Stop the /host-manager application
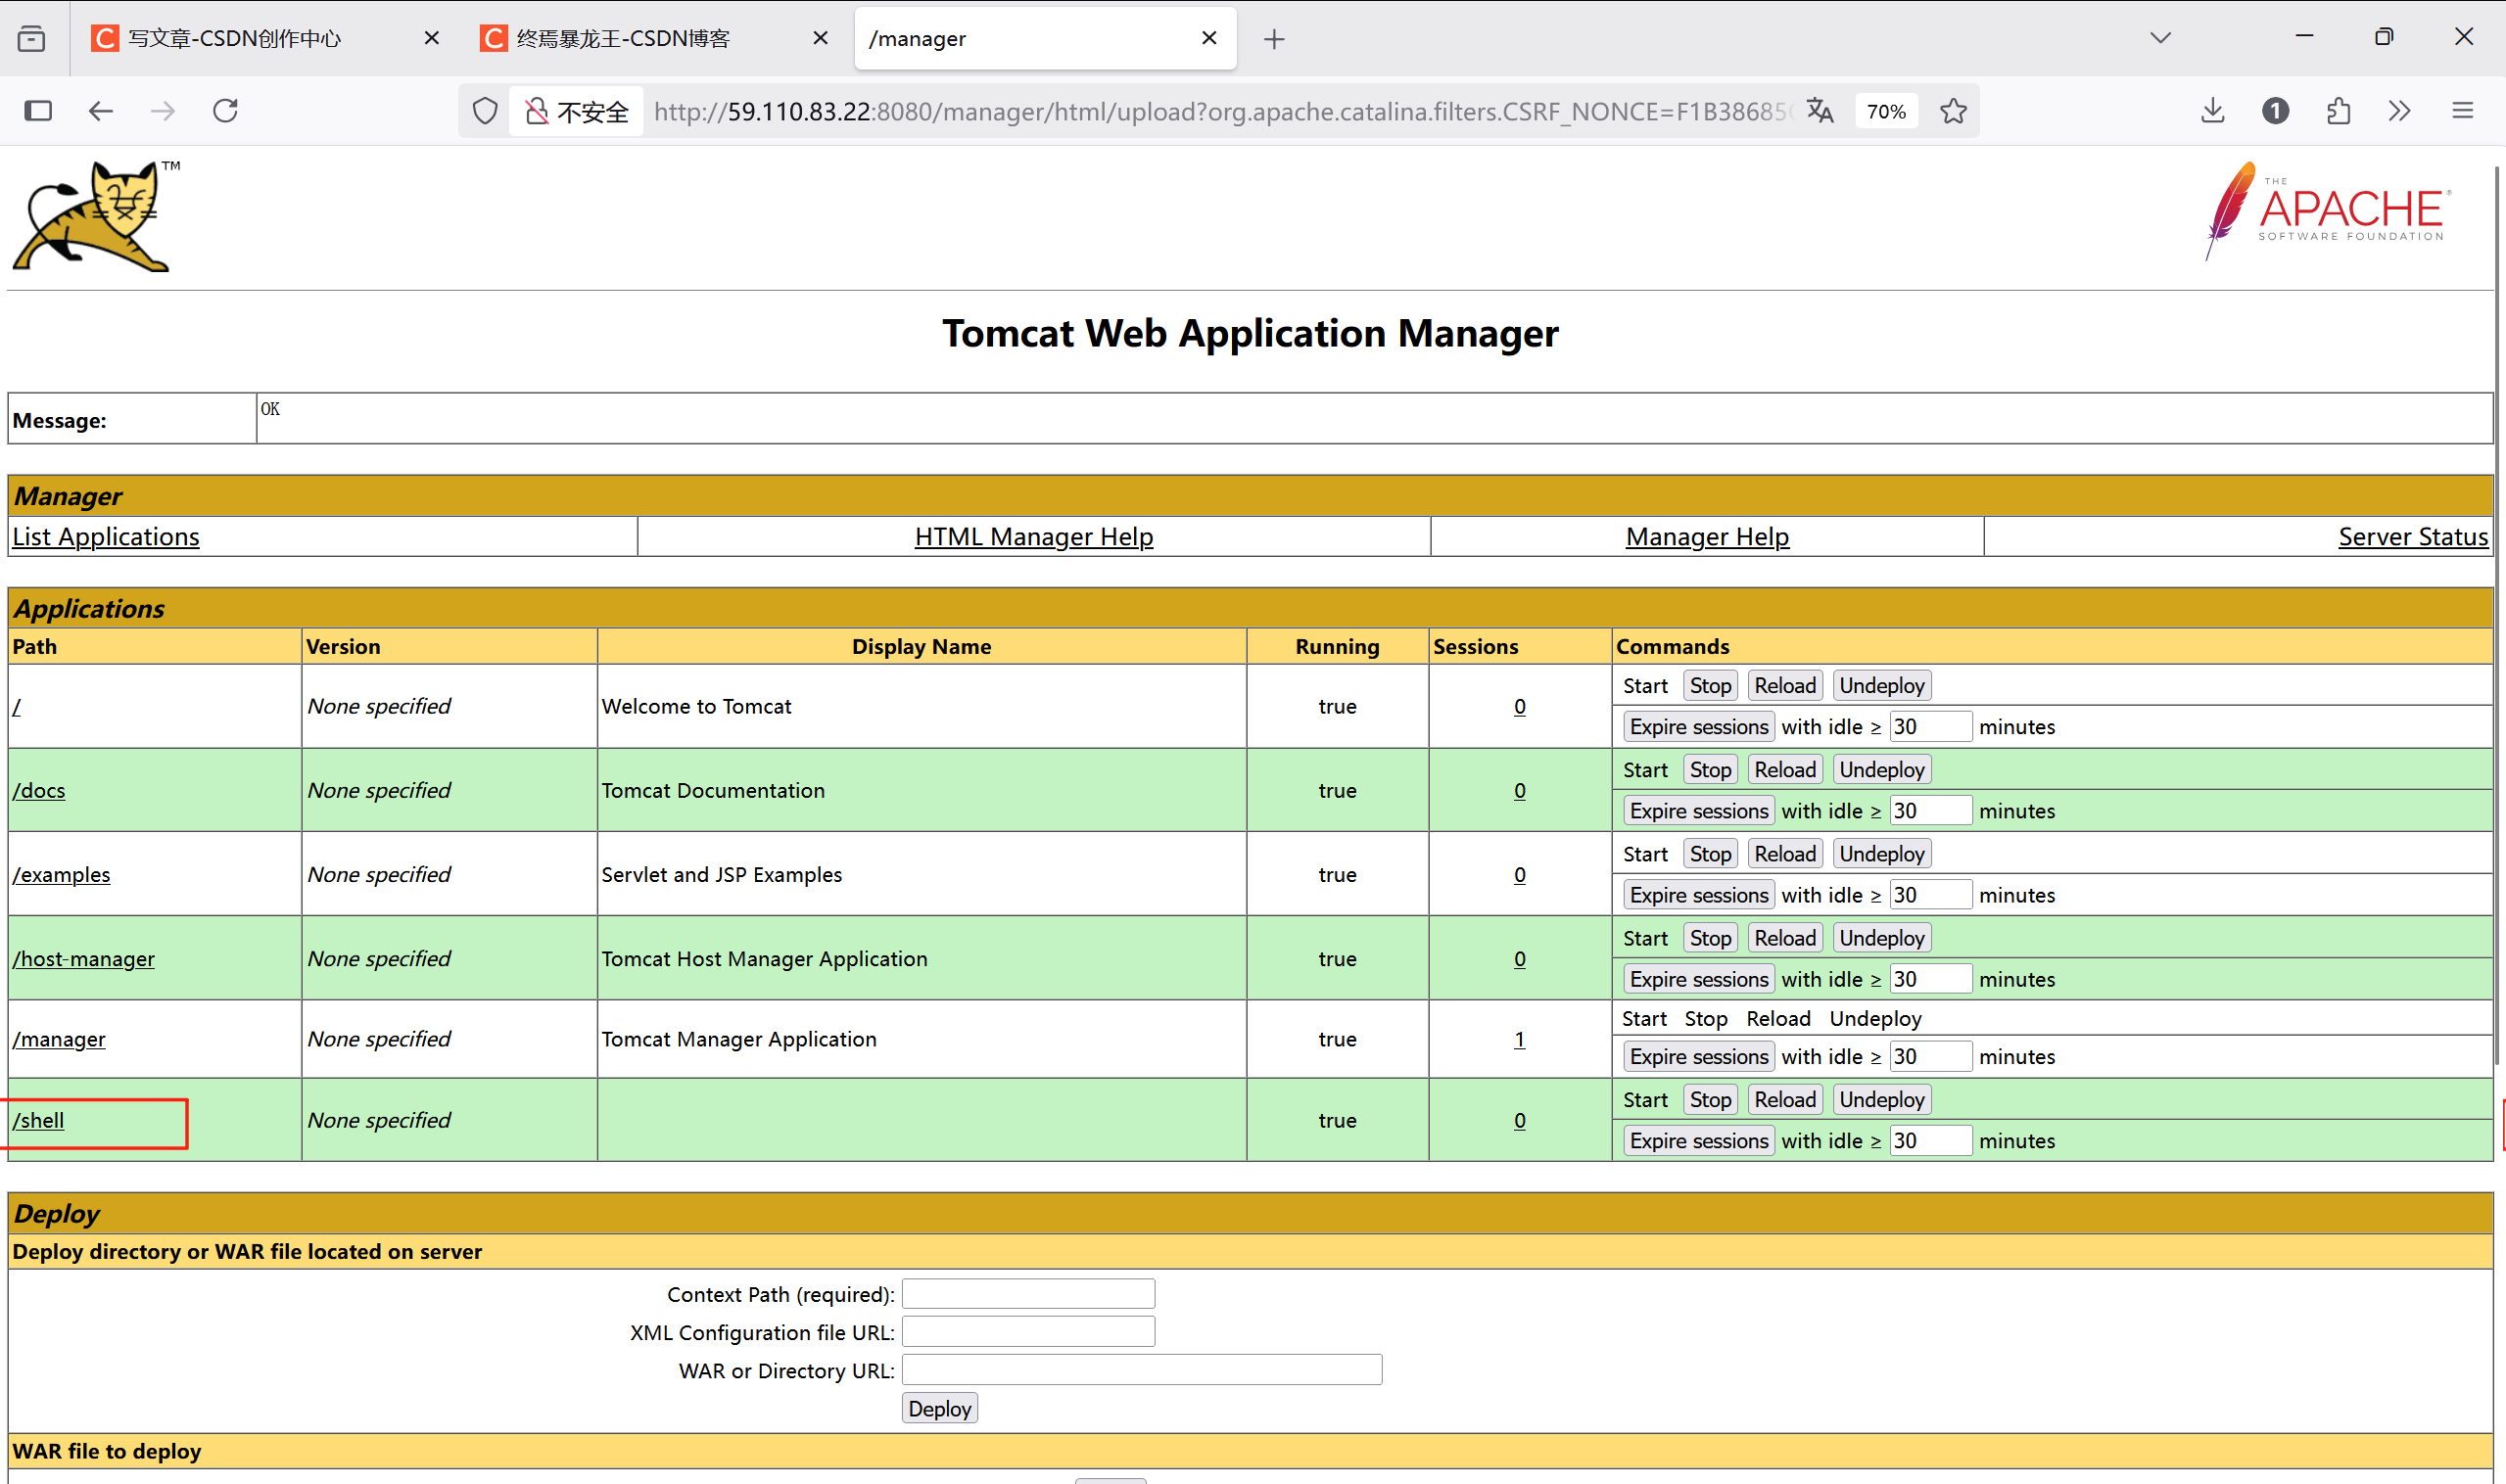Image resolution: width=2506 pixels, height=1484 pixels. coord(1710,937)
